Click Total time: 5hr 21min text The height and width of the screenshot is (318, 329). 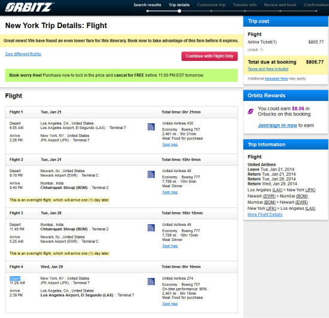coord(181,112)
